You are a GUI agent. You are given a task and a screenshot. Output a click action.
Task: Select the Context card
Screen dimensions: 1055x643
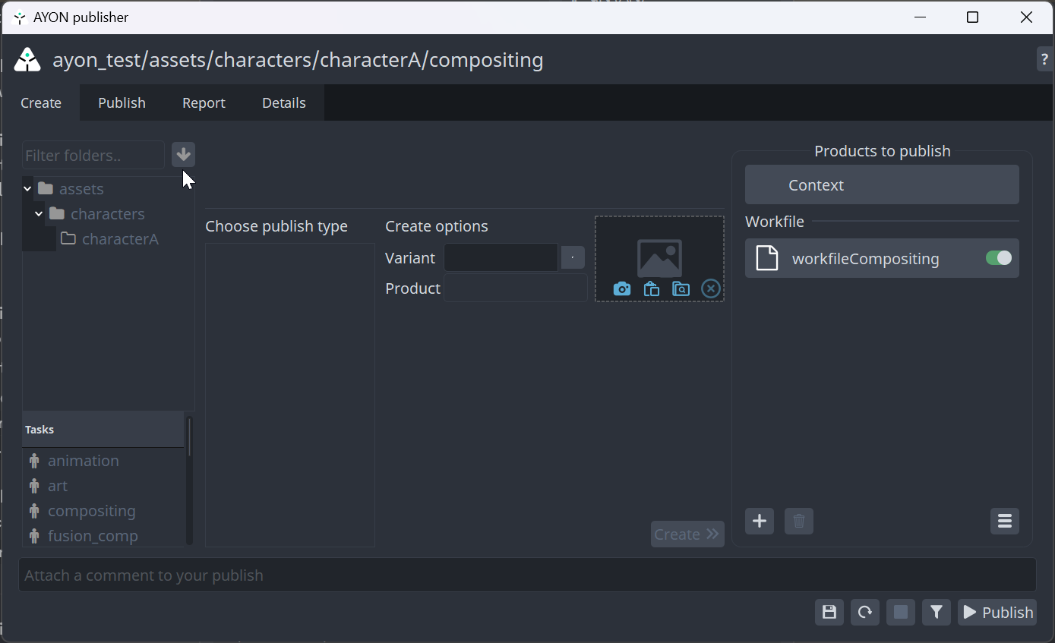coord(882,185)
